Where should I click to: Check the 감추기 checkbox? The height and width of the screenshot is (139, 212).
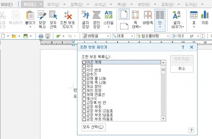[84, 74]
